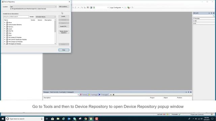The width and height of the screenshot is (216, 121).
Task: Toggle the 0 error(s) filter in Messages
Action: 84,95
